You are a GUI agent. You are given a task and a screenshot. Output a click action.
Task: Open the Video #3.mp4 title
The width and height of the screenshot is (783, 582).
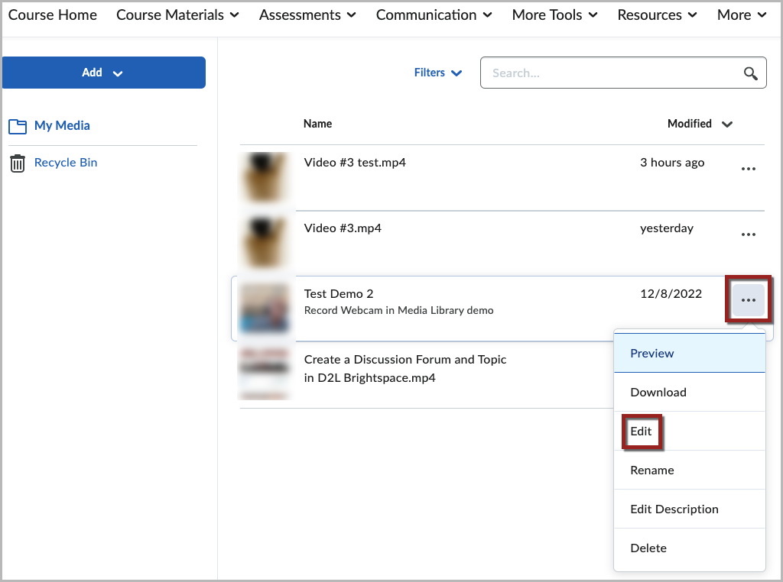343,228
